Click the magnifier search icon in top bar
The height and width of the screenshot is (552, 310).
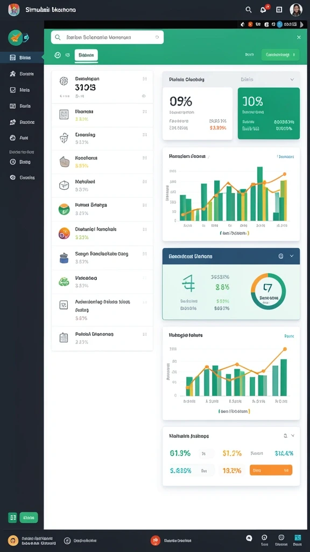click(248, 10)
